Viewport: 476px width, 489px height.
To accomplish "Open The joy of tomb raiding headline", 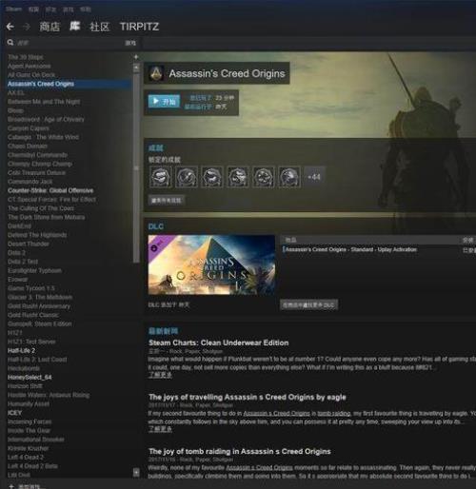I will 240,451.
